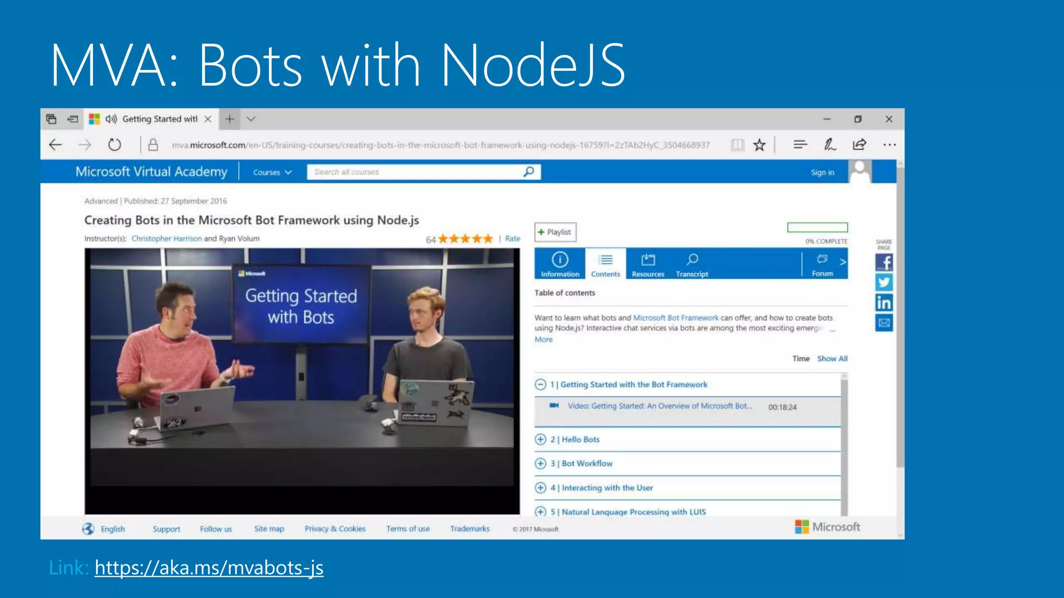1064x598 pixels.
Task: Close the Getting Started tab
Action: point(208,119)
